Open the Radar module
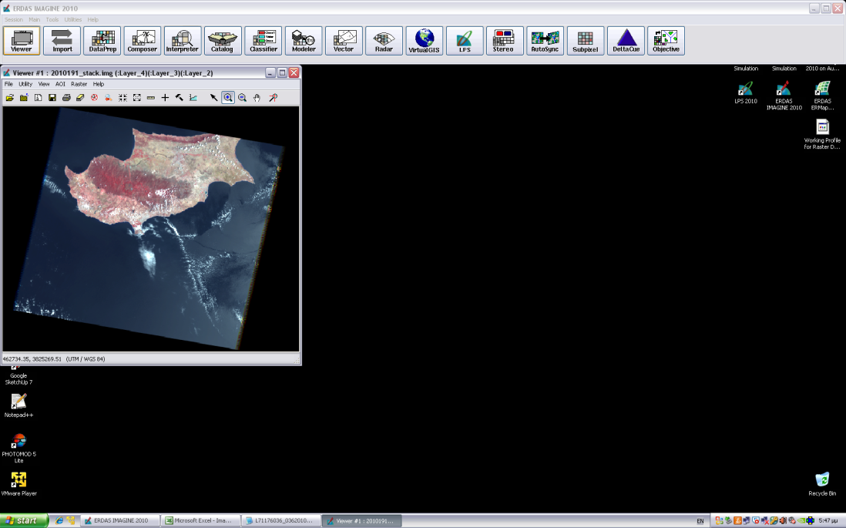The image size is (846, 528). click(x=384, y=41)
